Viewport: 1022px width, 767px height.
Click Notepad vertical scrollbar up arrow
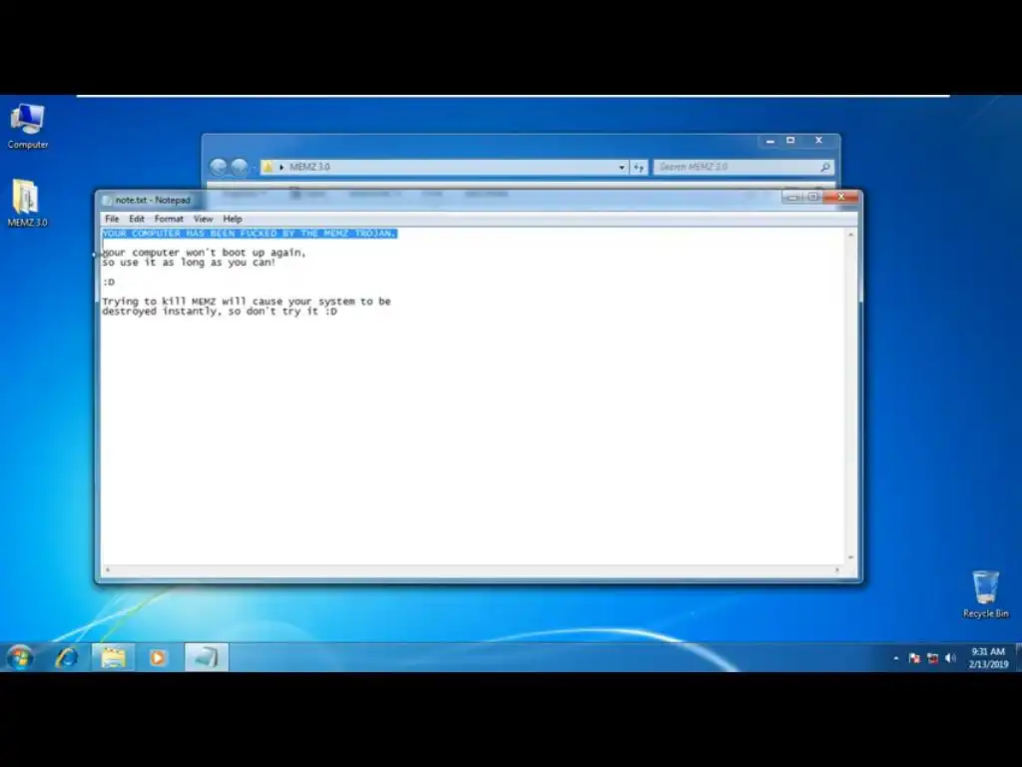pyautogui.click(x=850, y=234)
